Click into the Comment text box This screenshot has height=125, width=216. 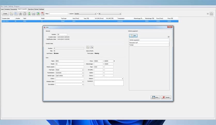tap(109, 83)
